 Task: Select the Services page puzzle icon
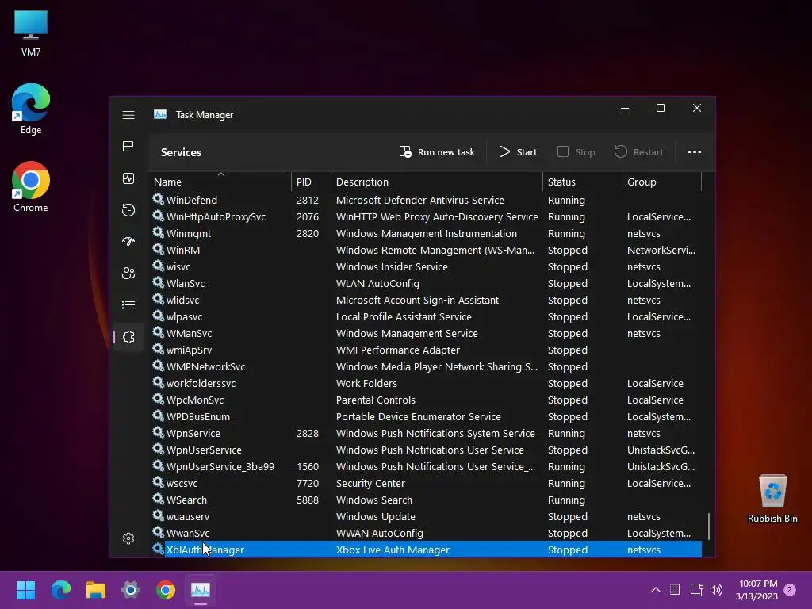[128, 337]
